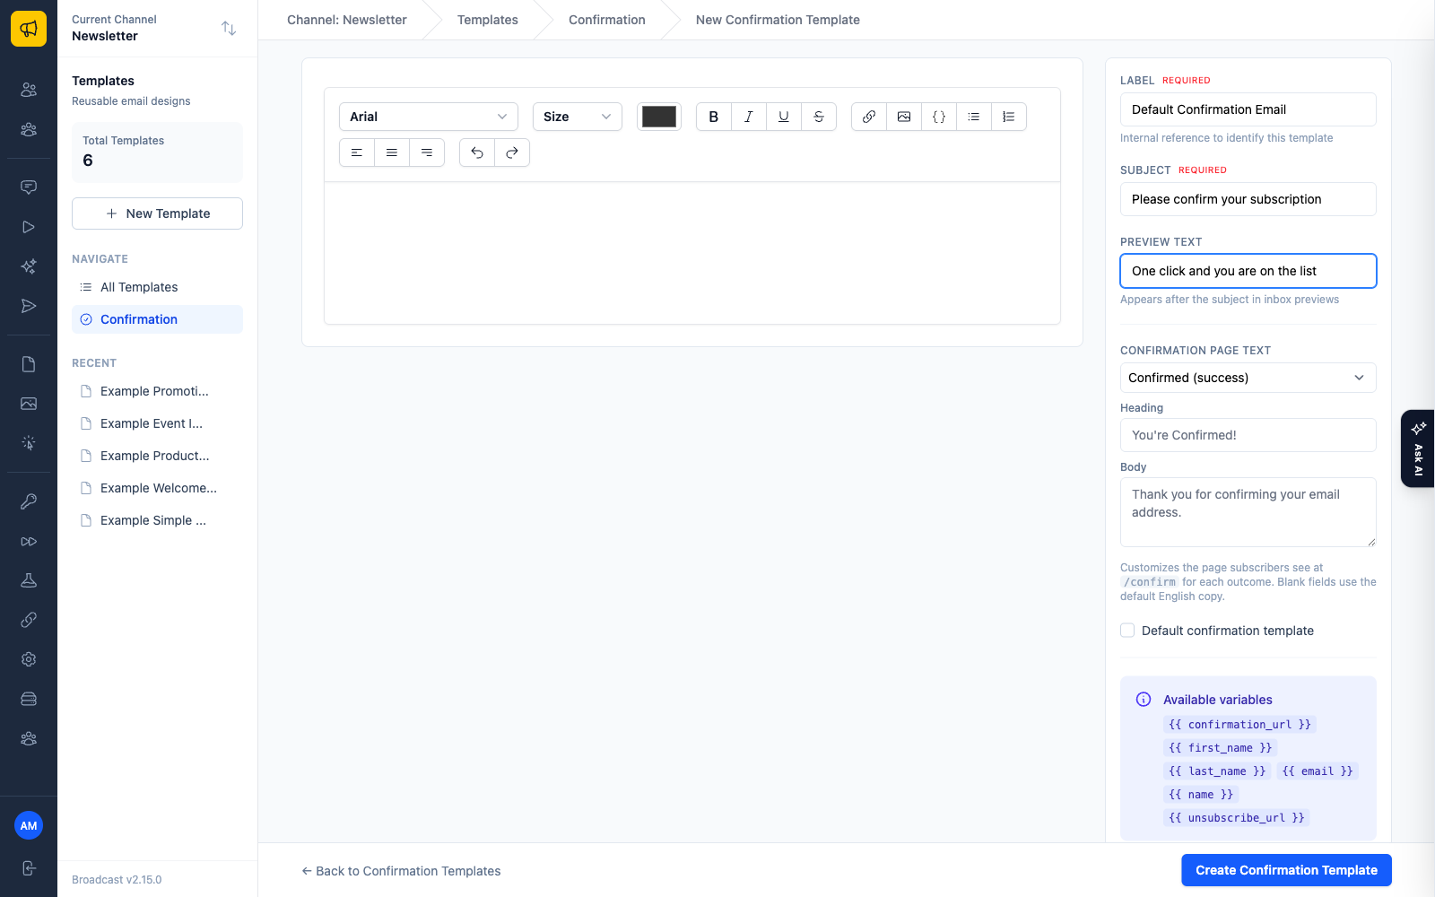The height and width of the screenshot is (897, 1435).
Task: Open the gear settings sidebar icon
Action: 29,659
